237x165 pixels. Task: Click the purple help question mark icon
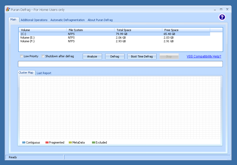pos(222,17)
